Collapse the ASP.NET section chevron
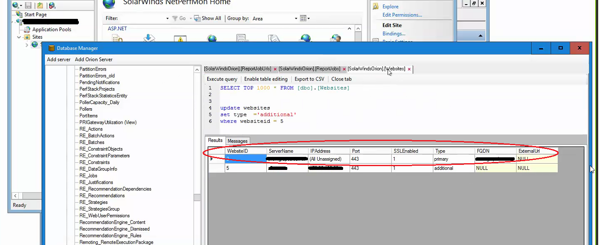 pos(349,29)
